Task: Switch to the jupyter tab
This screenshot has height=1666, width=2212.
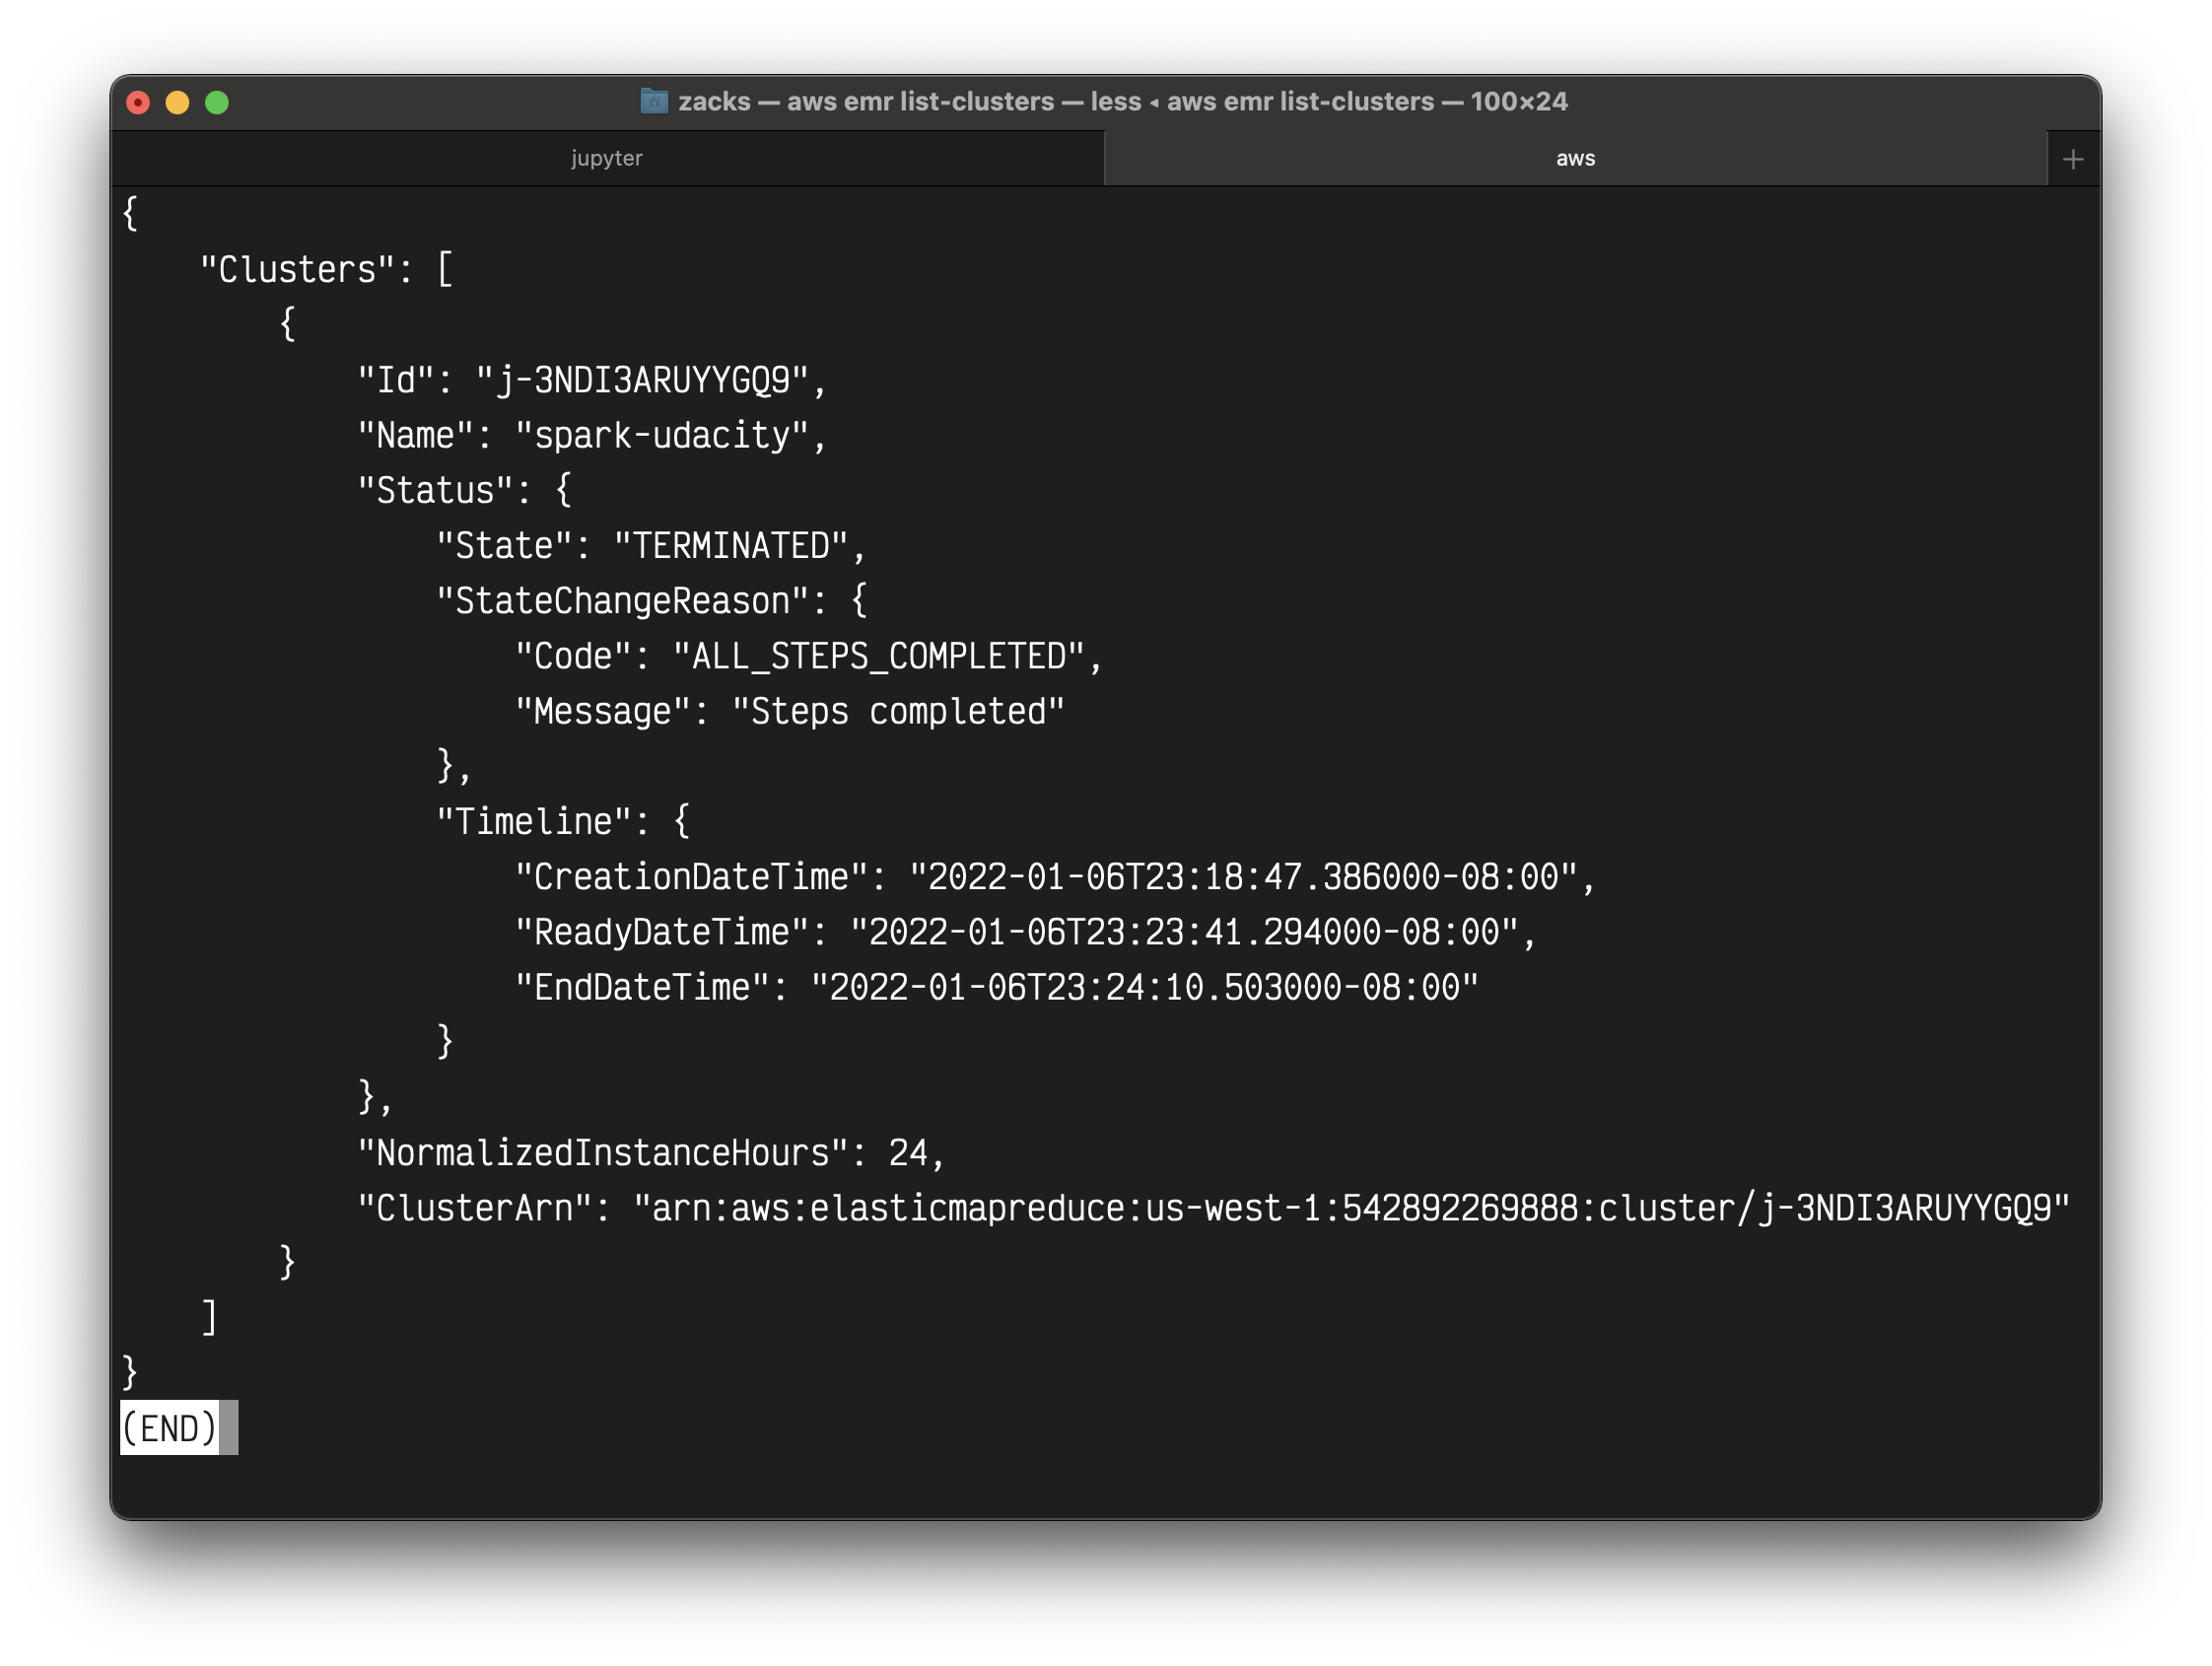Action: point(606,159)
